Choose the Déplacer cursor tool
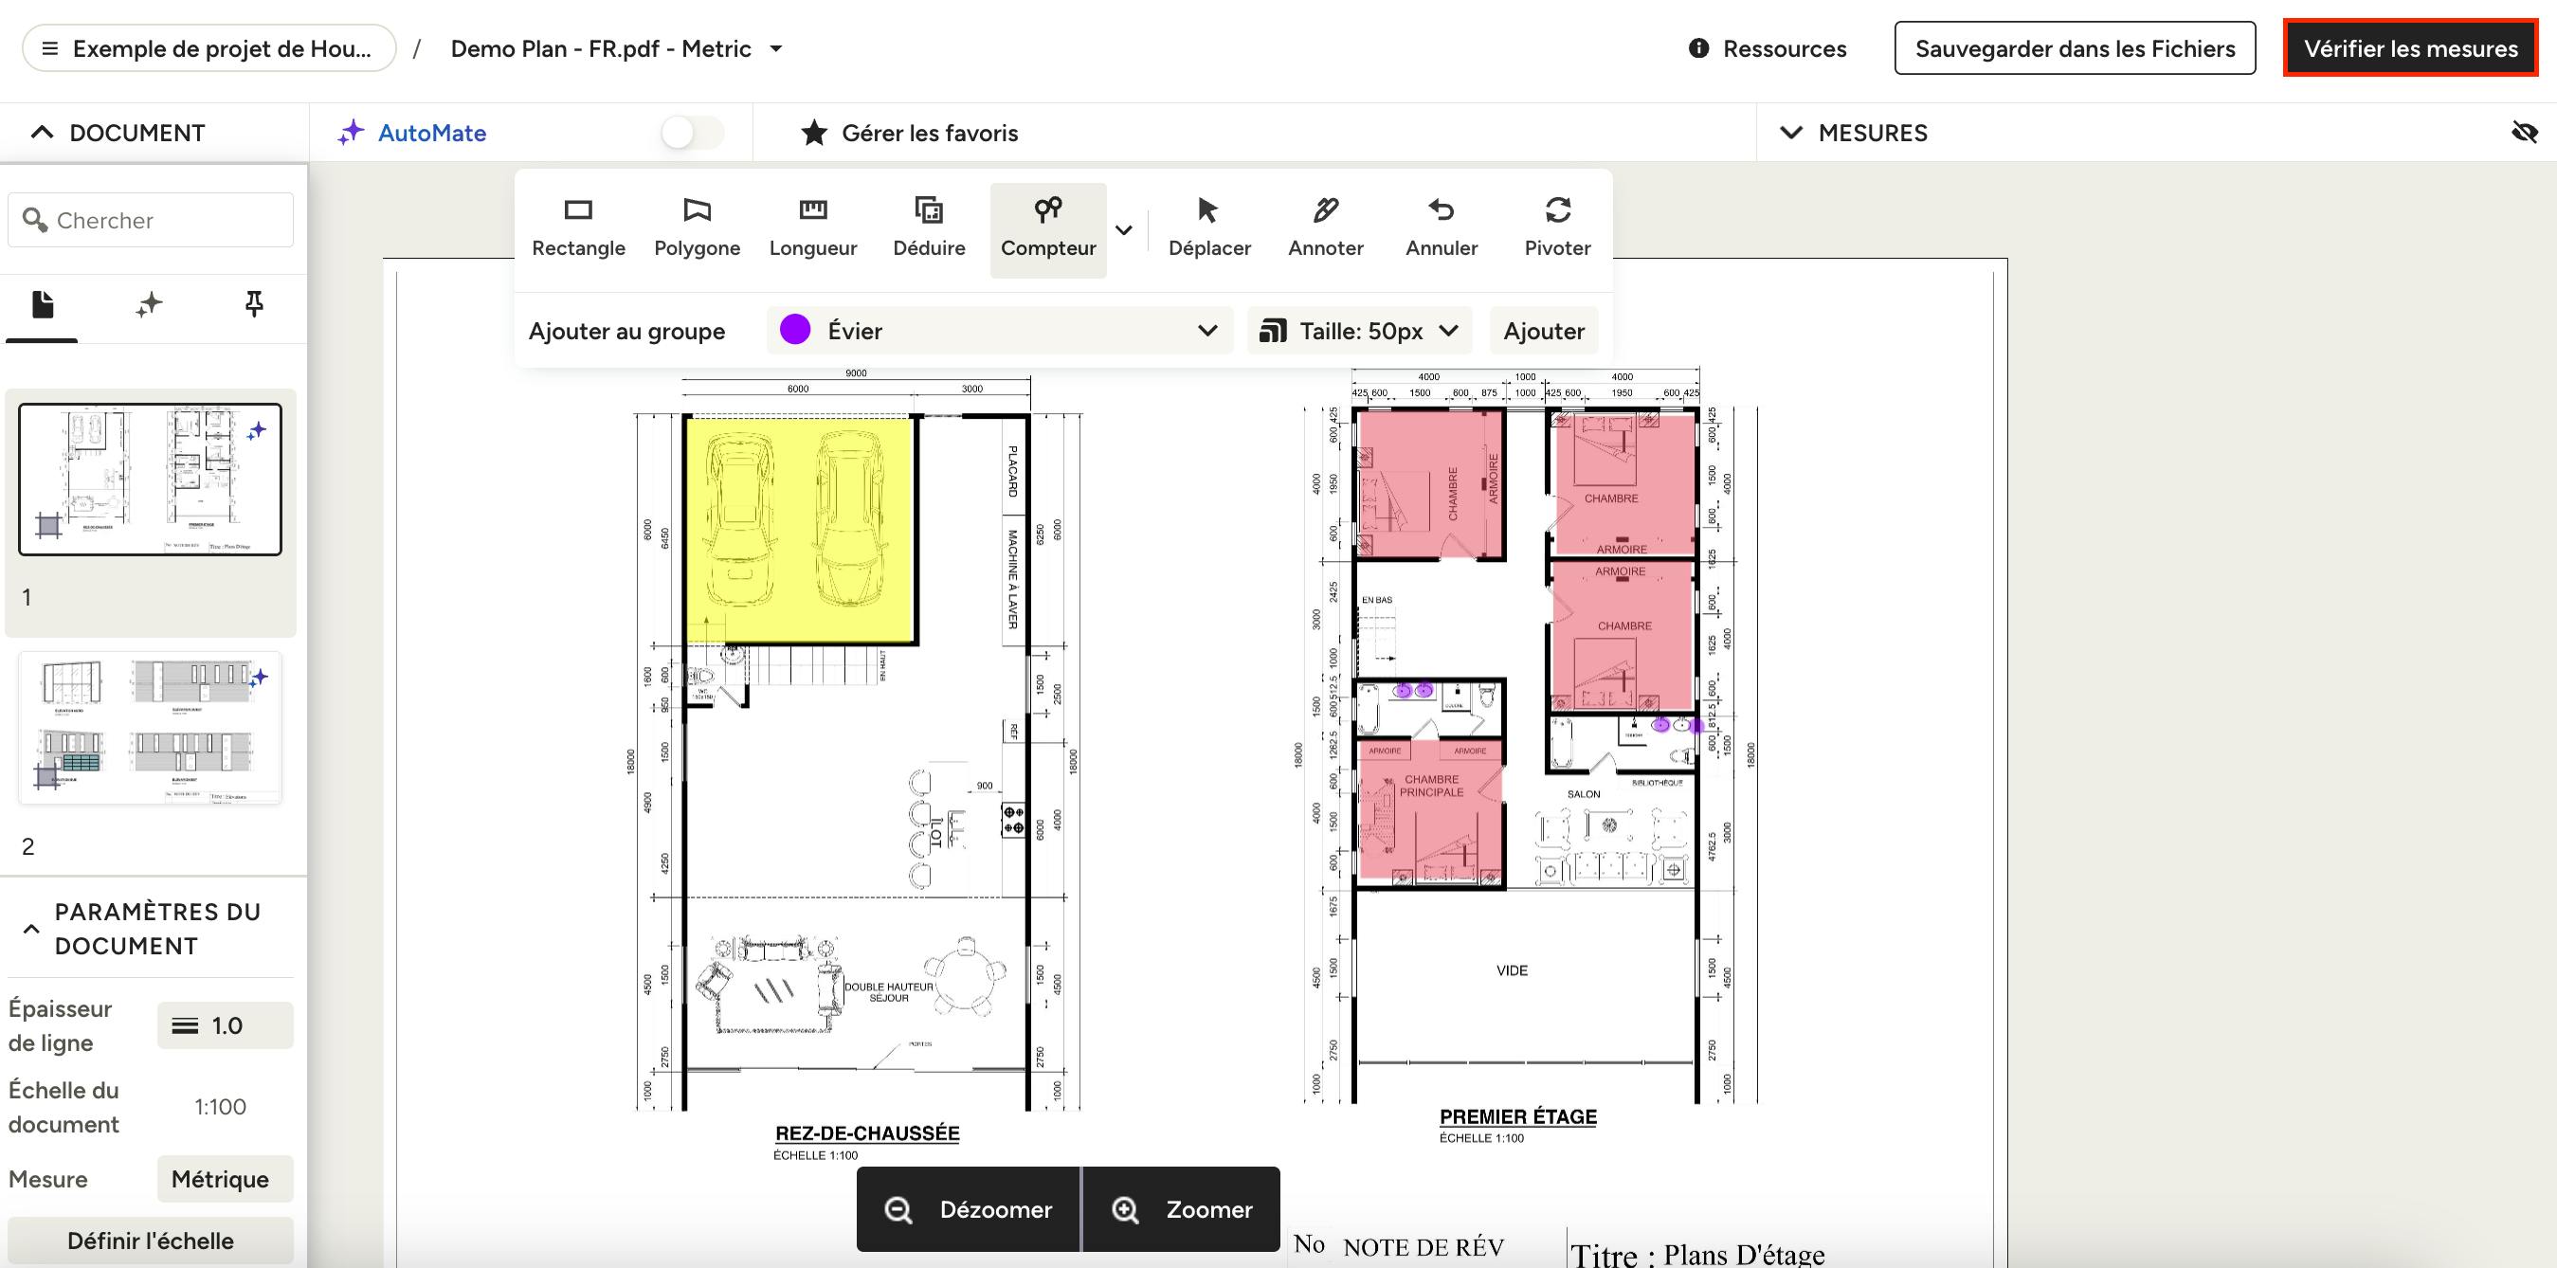2557x1268 pixels. [1209, 228]
